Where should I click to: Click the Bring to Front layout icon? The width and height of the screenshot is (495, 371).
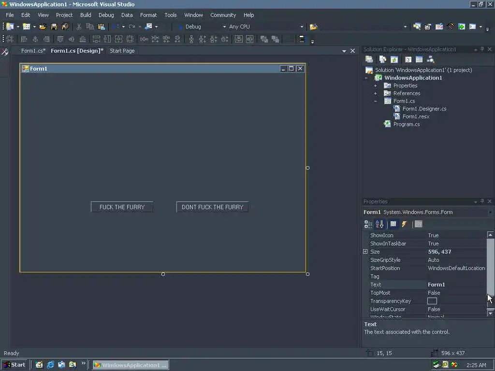tap(264, 39)
